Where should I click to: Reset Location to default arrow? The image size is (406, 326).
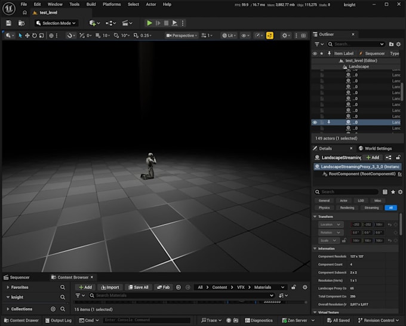tap(390, 224)
